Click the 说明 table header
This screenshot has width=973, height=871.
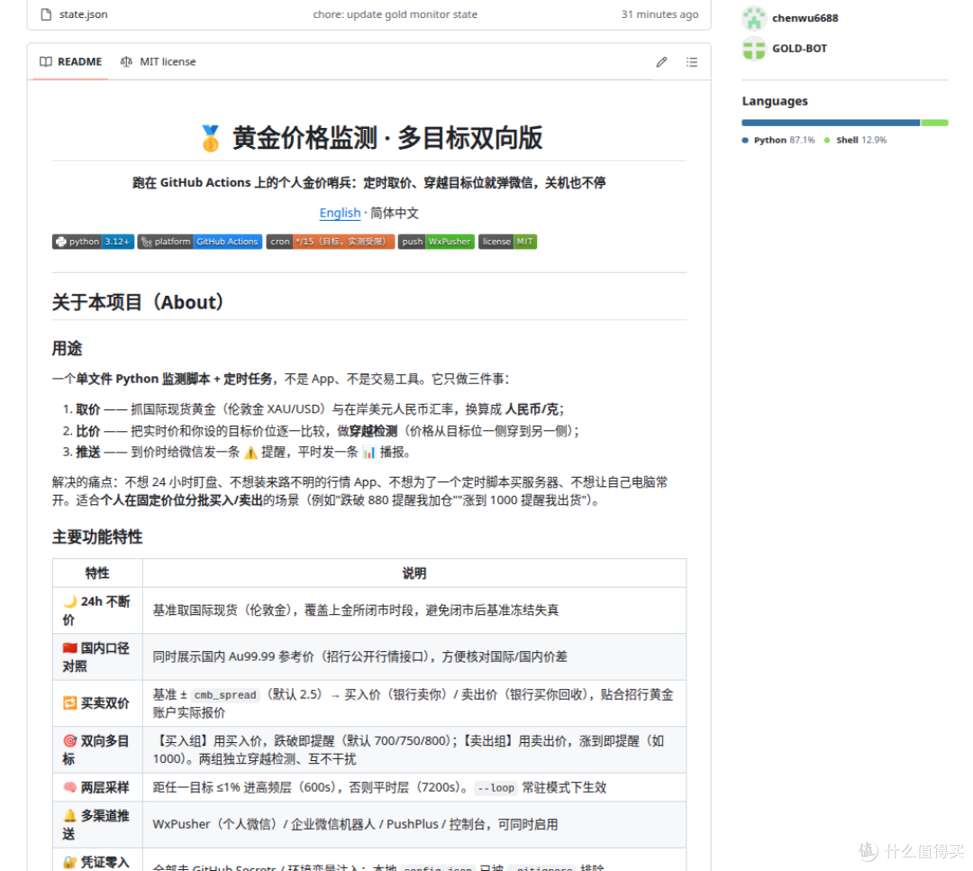tap(414, 573)
